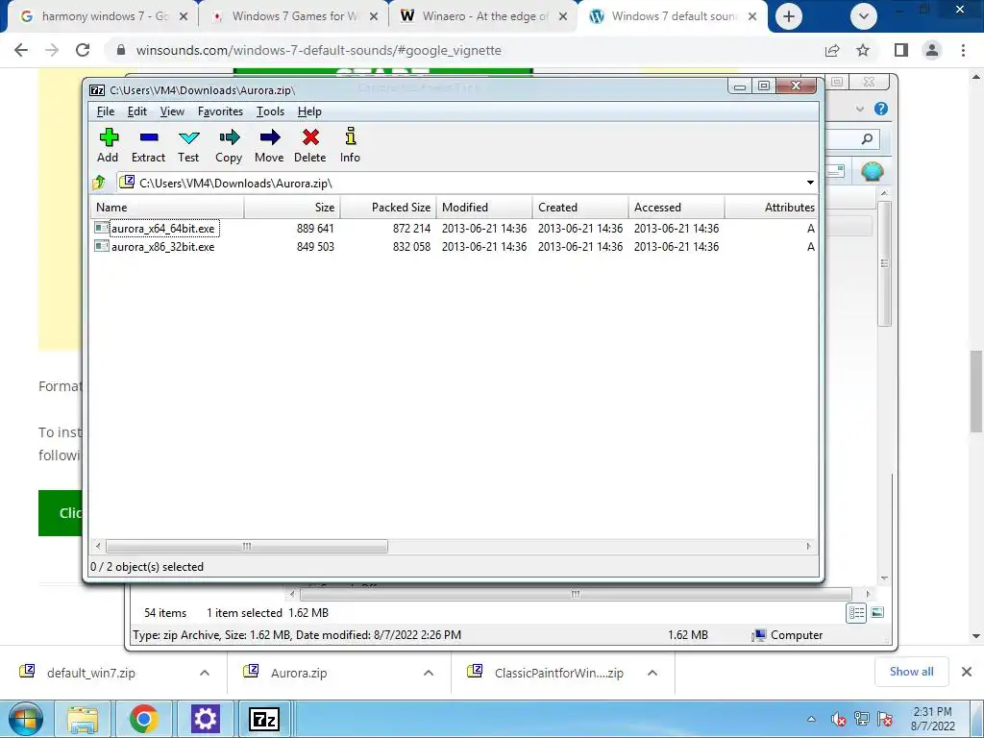Select aurora_x86_32bit.exe file
Viewport: 984px width, 738px height.
pos(163,247)
